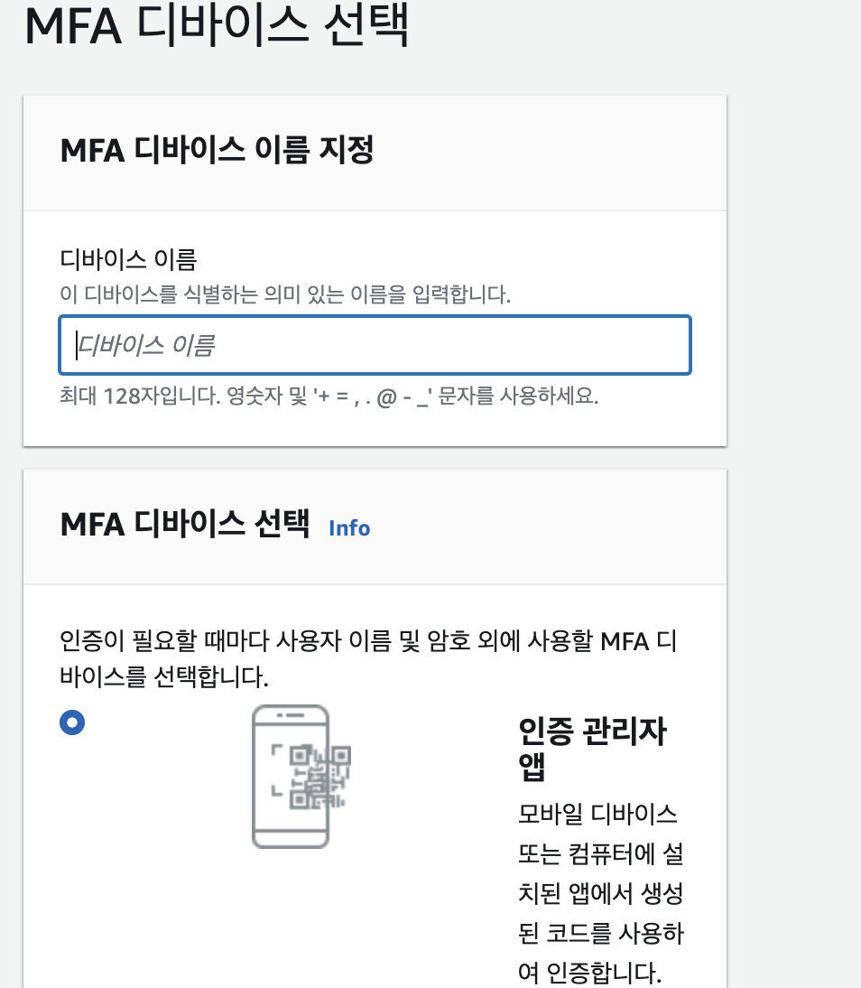Open the Info link beside MFA 디바이스 선택

click(x=349, y=528)
